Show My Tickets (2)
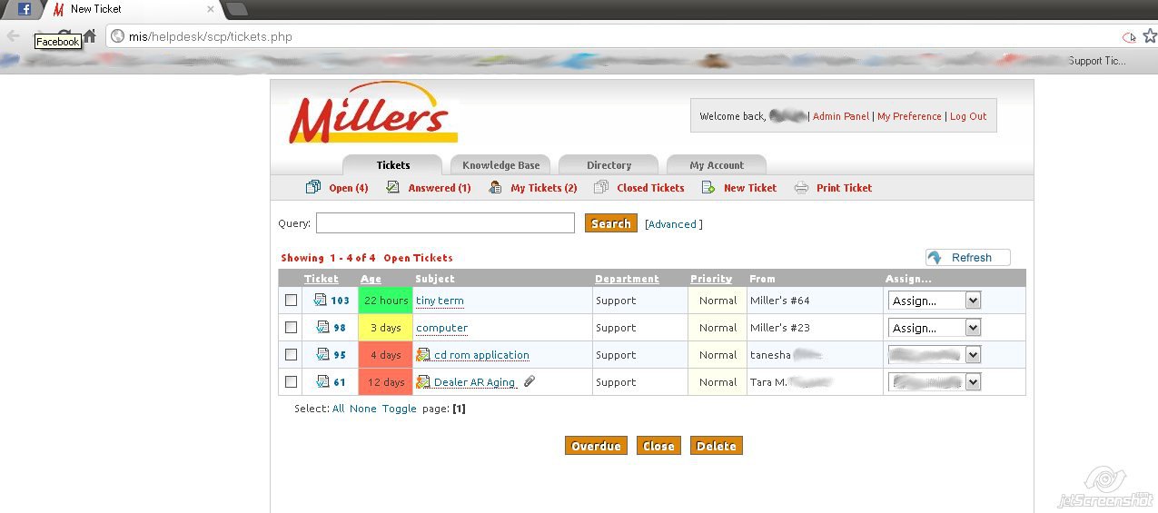This screenshot has height=513, width=1158. [x=544, y=188]
